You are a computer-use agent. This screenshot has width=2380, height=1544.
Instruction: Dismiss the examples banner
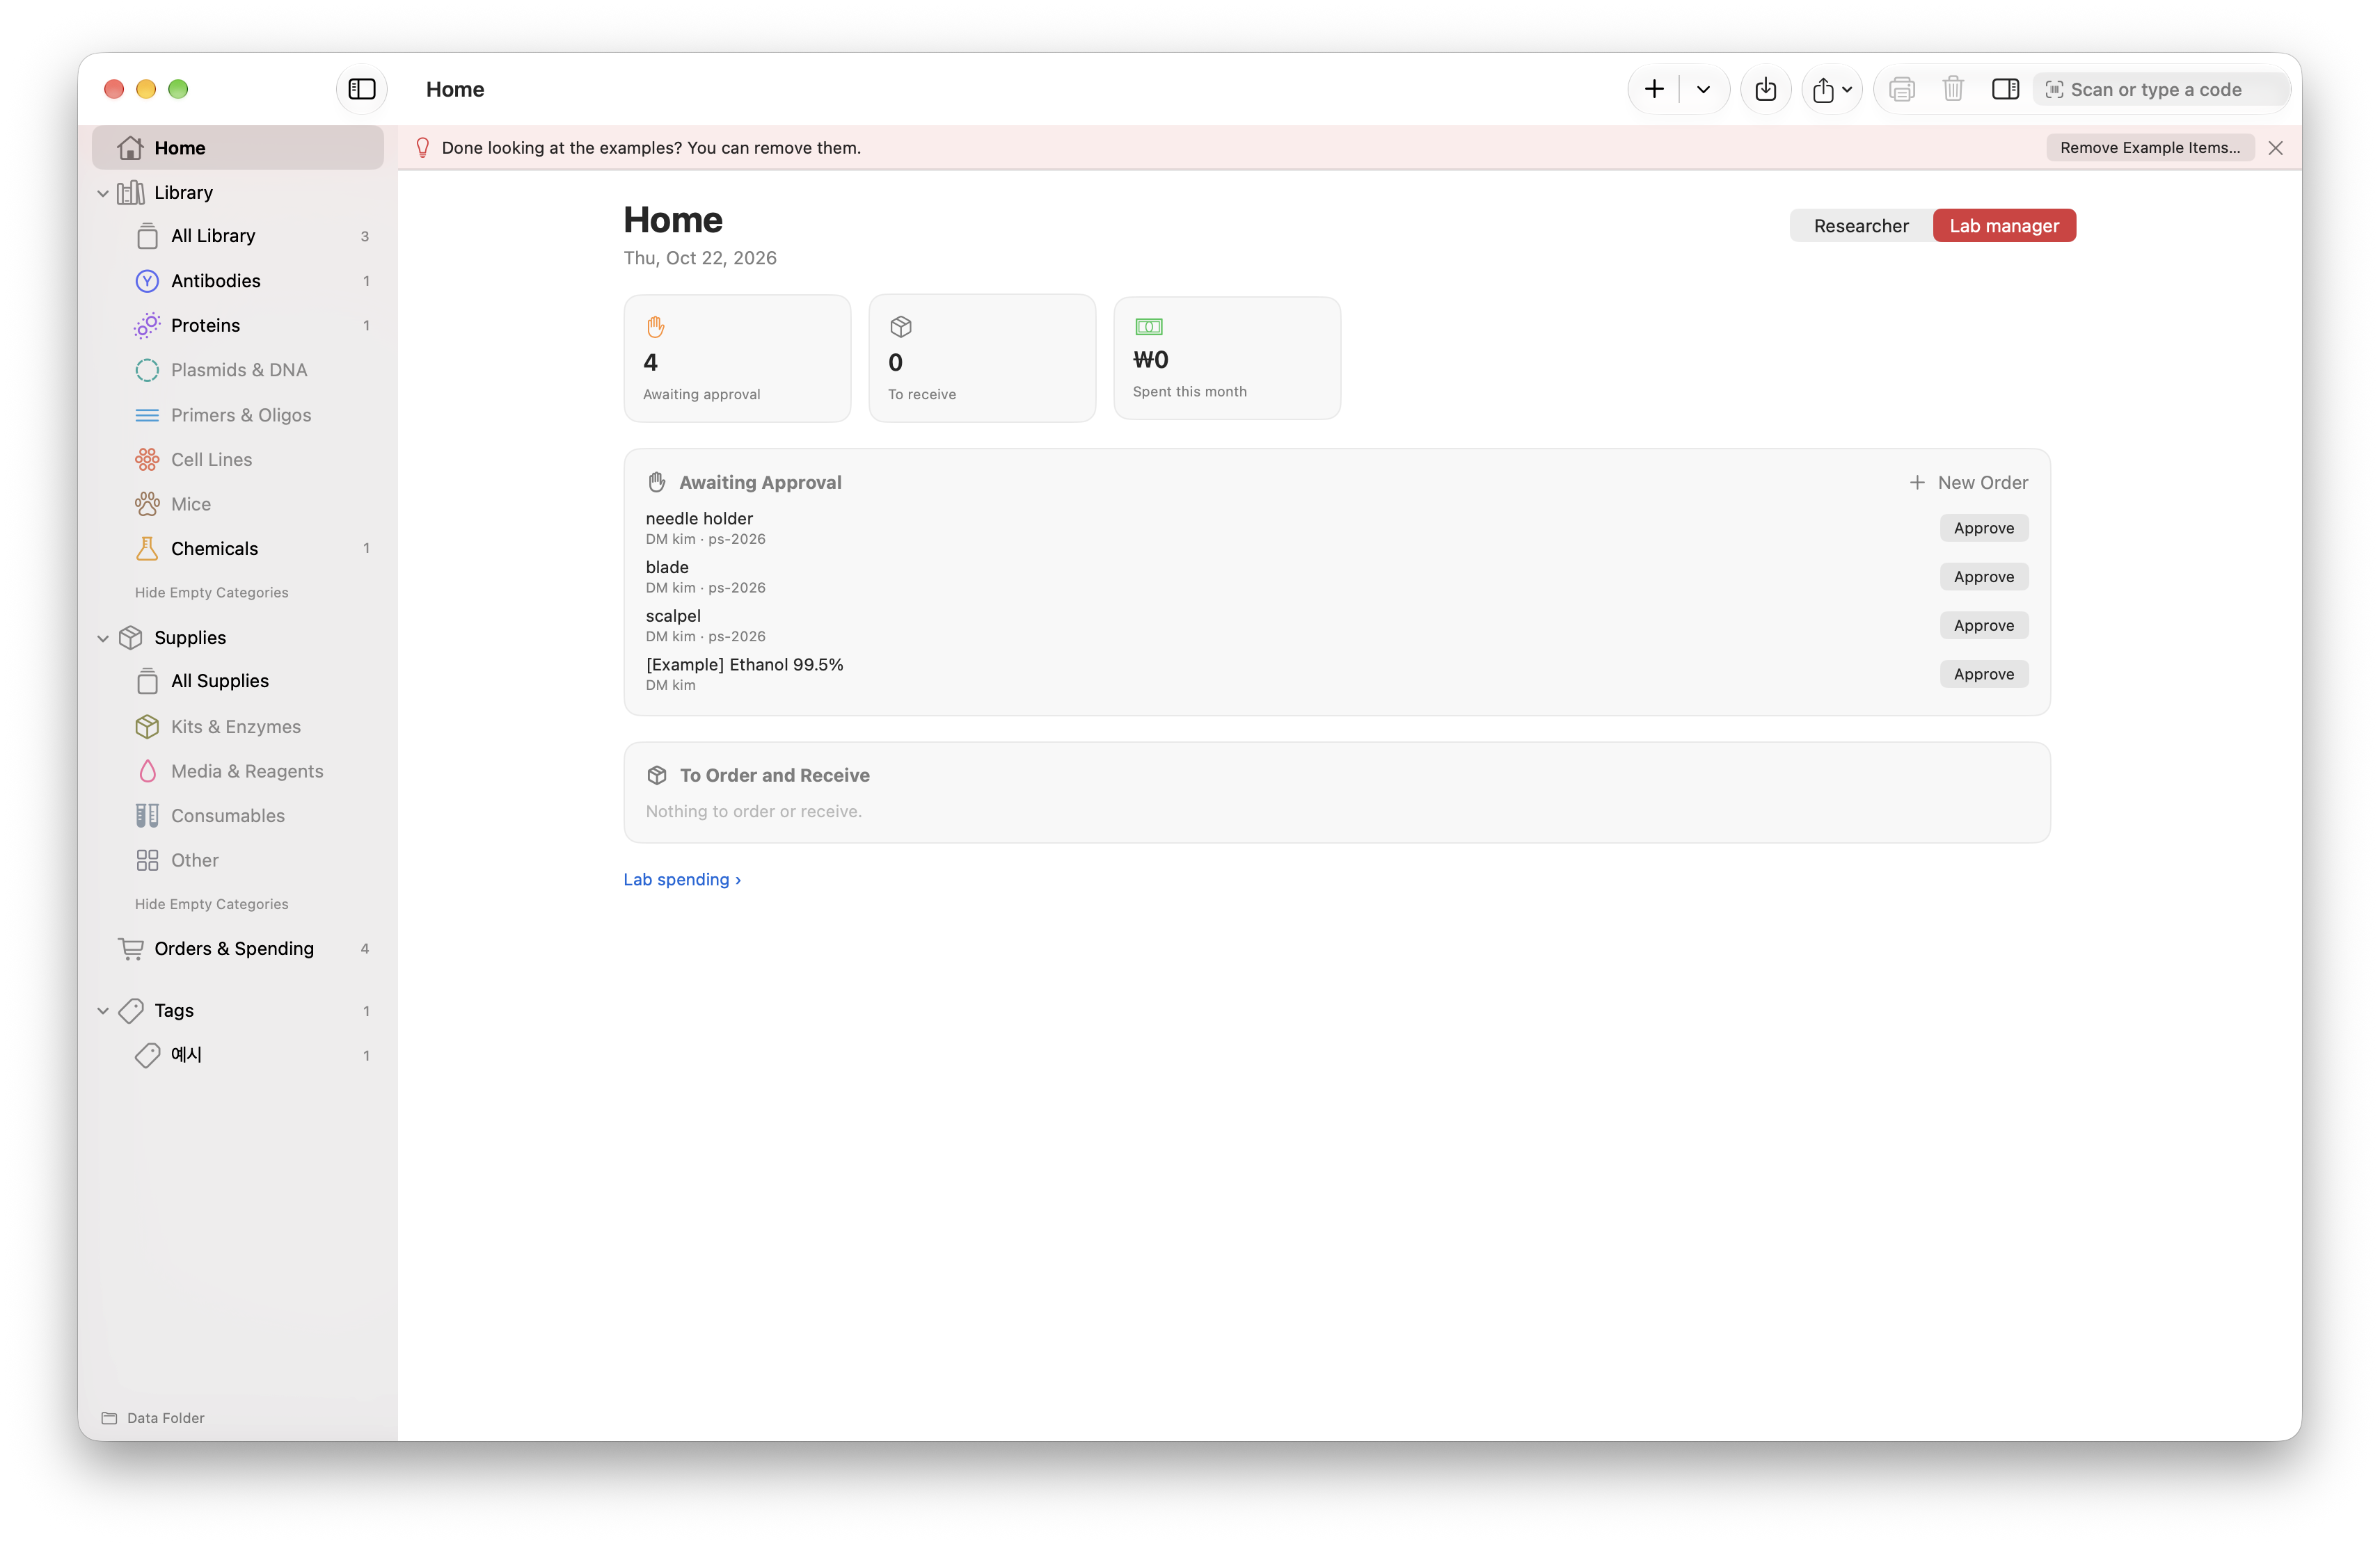(2275, 148)
